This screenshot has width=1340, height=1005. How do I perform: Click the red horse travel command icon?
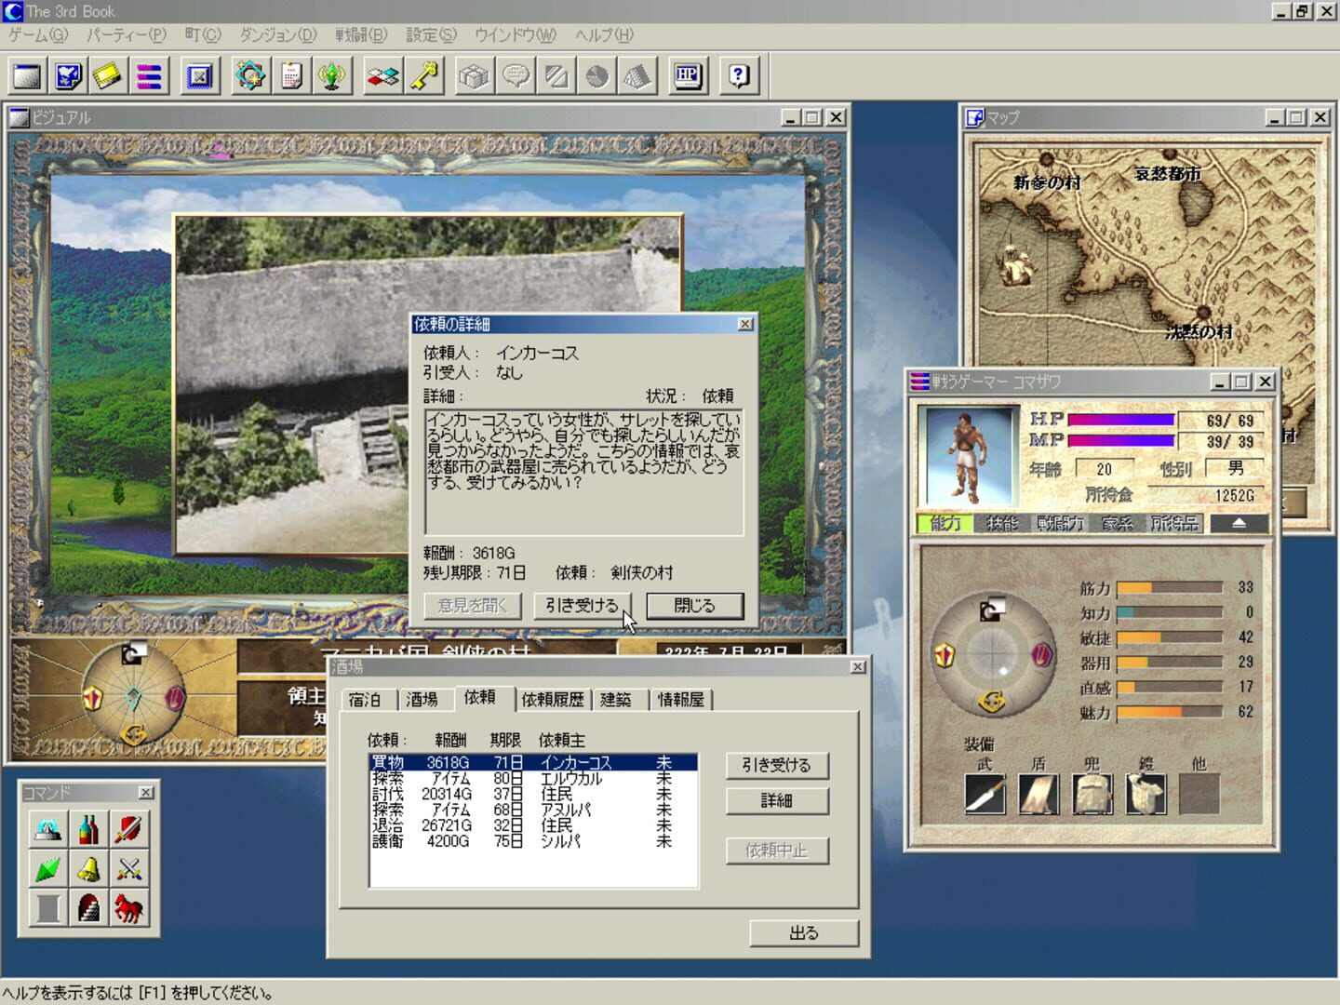(128, 910)
